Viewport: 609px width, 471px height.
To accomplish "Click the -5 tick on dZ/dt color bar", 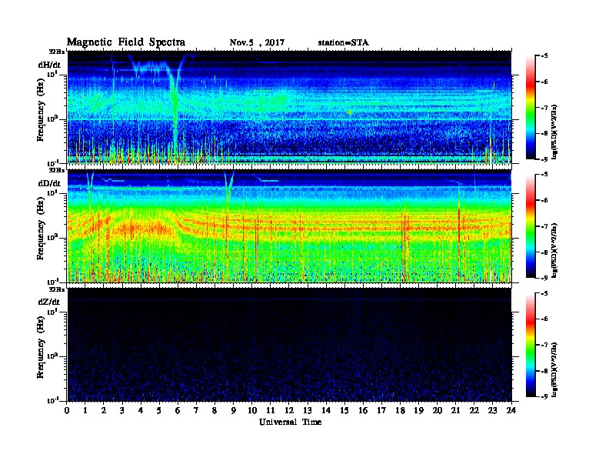I will (544, 293).
